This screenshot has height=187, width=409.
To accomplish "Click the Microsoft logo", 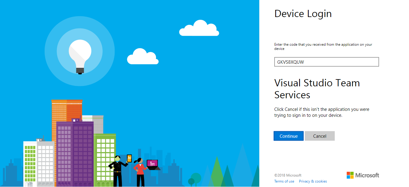I will coord(363,175).
